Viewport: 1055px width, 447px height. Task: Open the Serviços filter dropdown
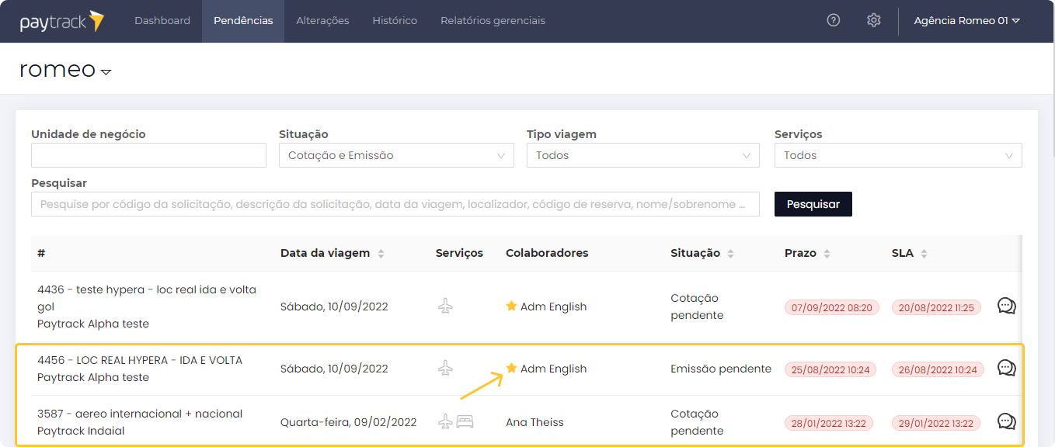tap(898, 155)
